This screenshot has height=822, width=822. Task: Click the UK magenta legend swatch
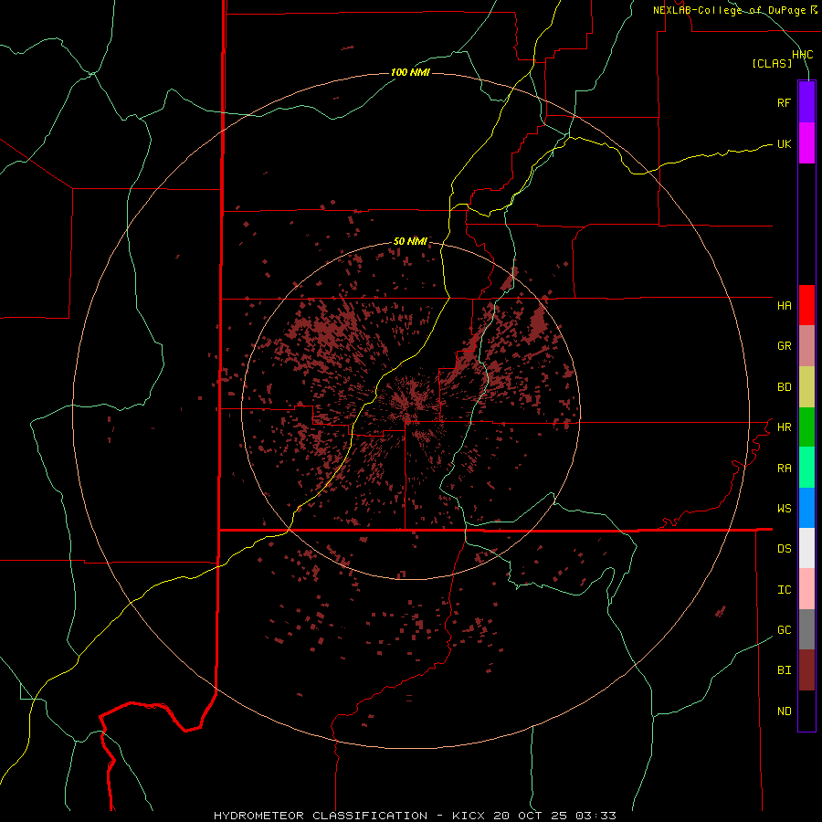click(x=806, y=143)
